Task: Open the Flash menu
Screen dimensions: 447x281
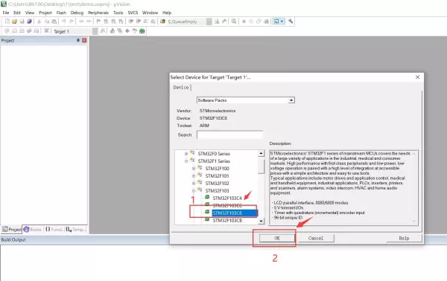Action: point(61,13)
